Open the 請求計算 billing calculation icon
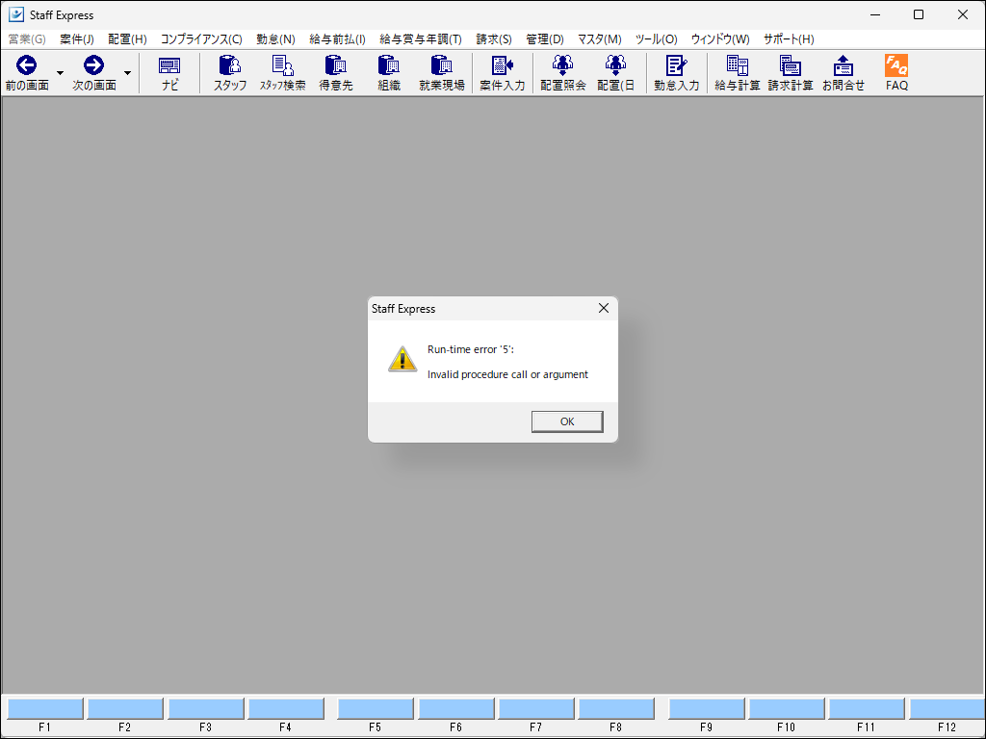The image size is (986, 739). [791, 65]
